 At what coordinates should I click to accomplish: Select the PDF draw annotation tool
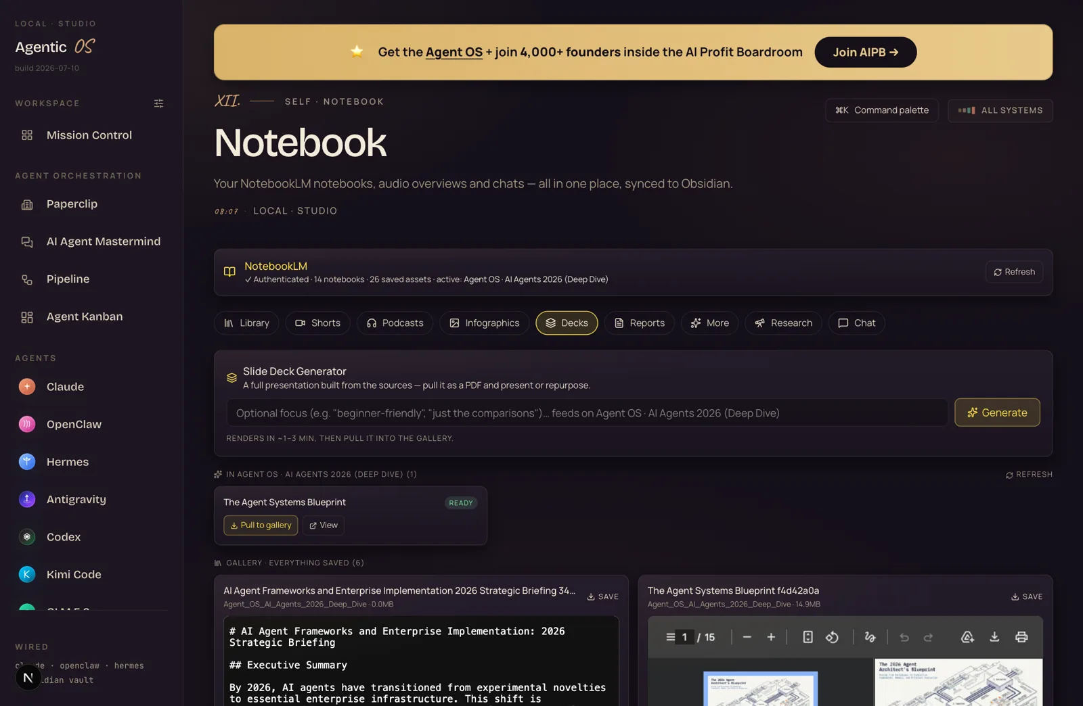870,637
